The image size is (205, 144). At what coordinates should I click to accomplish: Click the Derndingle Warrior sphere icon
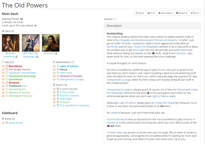7,69
